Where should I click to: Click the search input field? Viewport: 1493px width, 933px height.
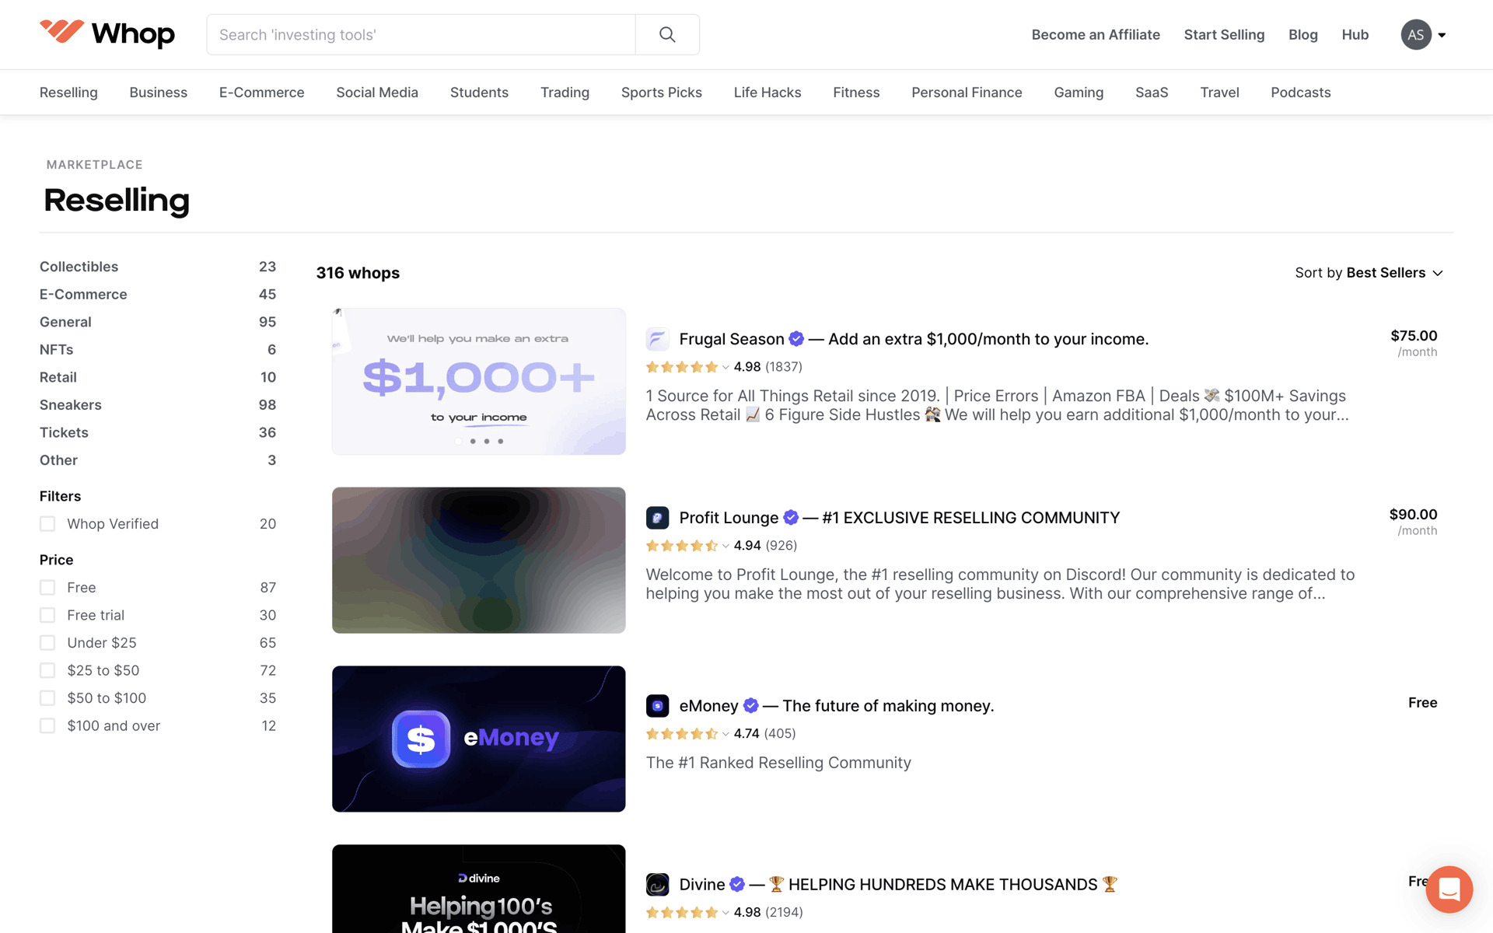pos(421,34)
